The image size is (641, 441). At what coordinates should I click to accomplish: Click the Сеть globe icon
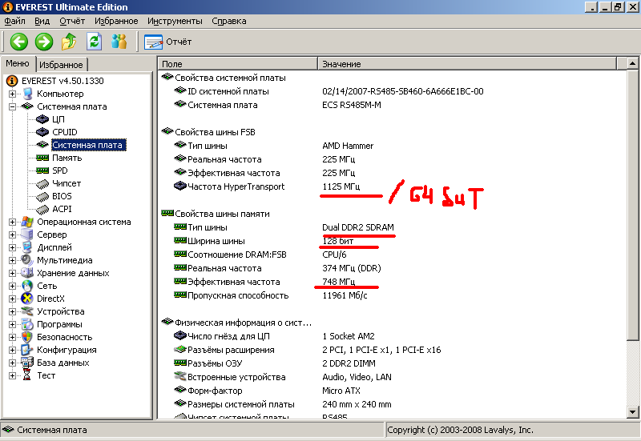pyautogui.click(x=27, y=286)
